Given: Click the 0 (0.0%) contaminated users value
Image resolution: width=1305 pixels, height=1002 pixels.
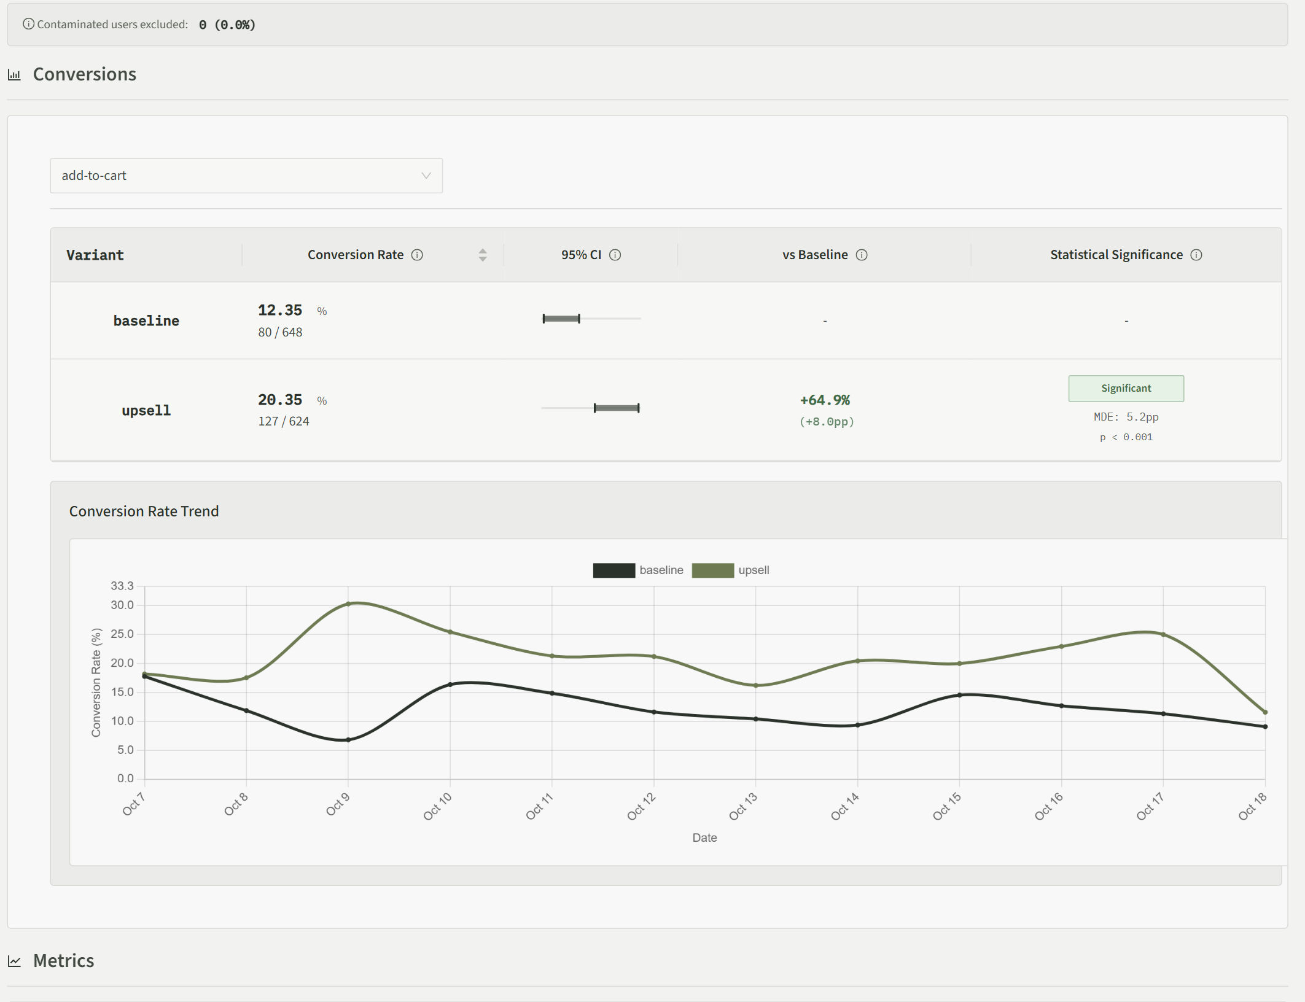Looking at the screenshot, I should pos(227,25).
